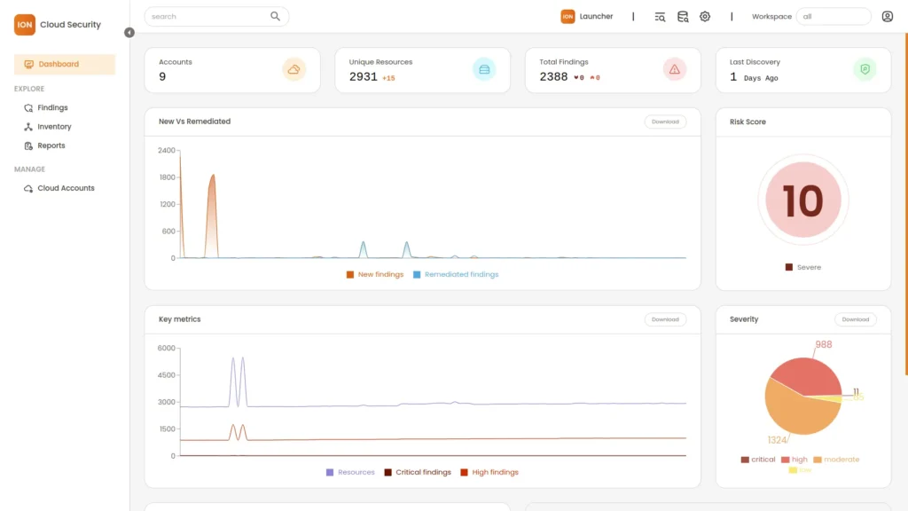Click the Total Findings value 2388
Image resolution: width=908 pixels, height=511 pixels.
(553, 76)
